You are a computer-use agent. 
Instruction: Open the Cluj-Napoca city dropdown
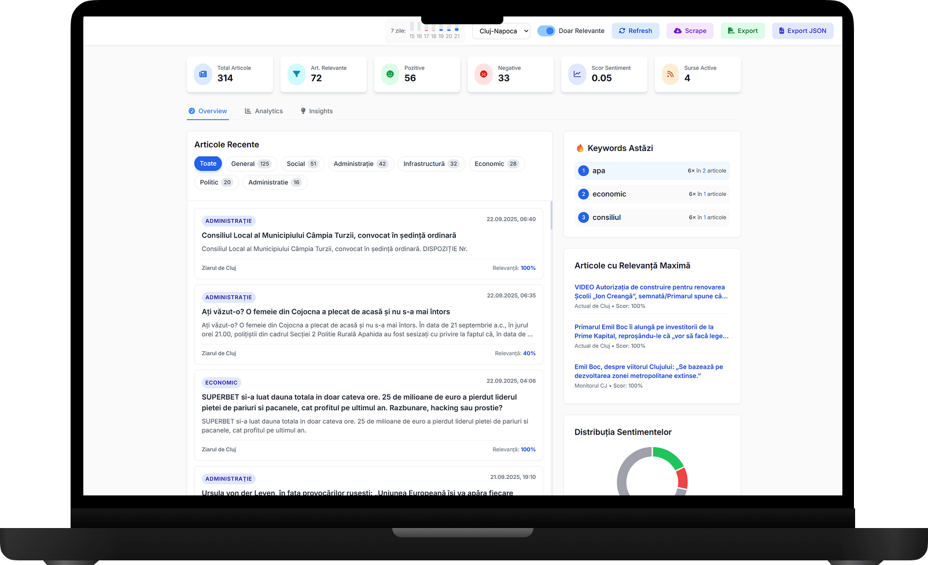click(501, 31)
